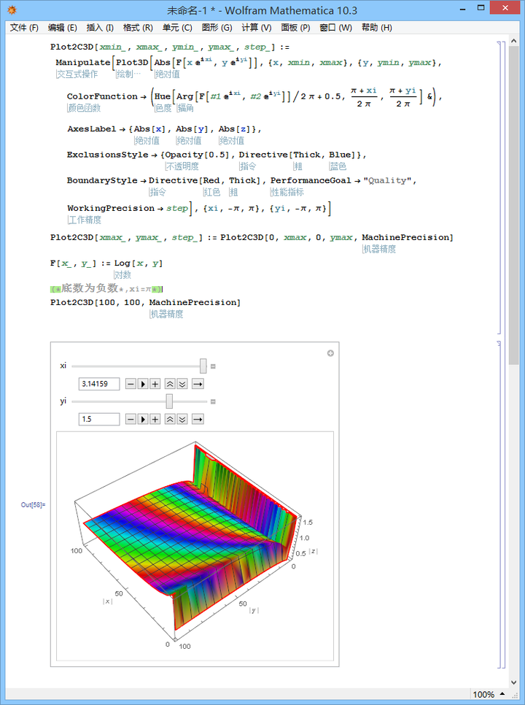Open the 100% magnification dropdown
Screen dimensions: 525x705
click(x=489, y=695)
